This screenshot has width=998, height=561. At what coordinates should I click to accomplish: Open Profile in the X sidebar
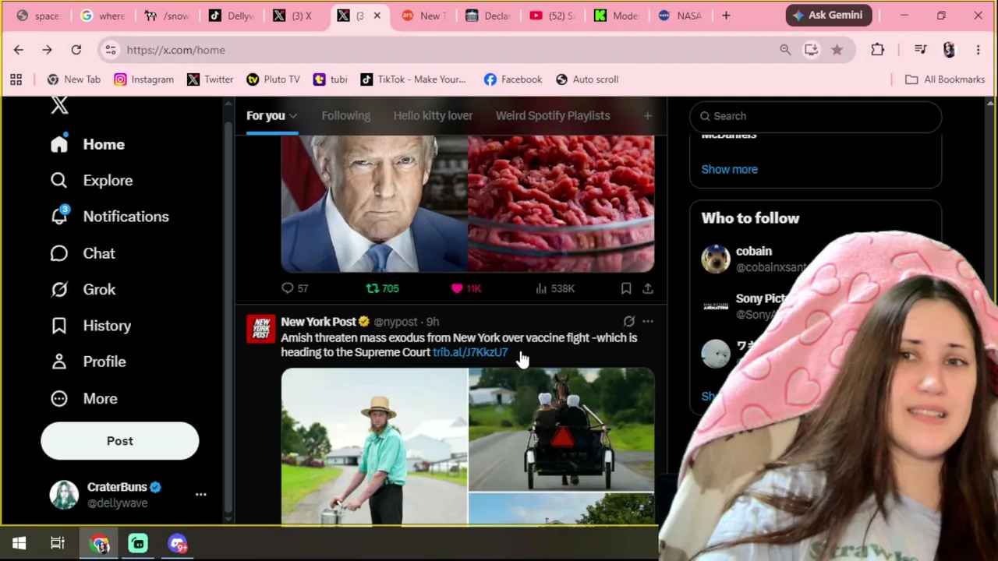88,362
